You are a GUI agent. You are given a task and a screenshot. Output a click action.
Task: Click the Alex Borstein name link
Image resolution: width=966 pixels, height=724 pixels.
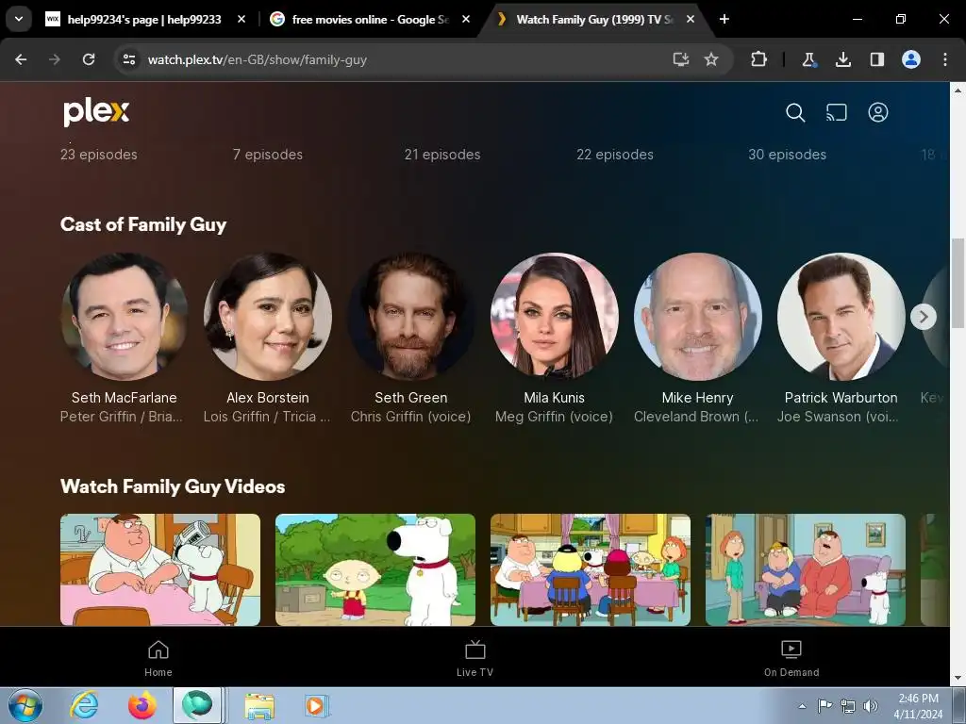(267, 398)
